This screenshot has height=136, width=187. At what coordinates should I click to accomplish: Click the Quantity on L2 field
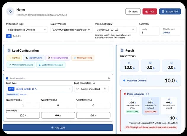click(58, 105)
